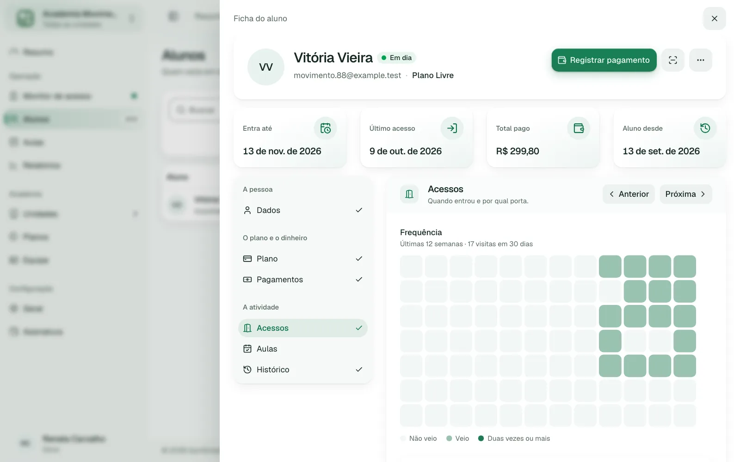Screen dimensions: 740x462
Task: Open the Histórico section
Action: (303, 370)
